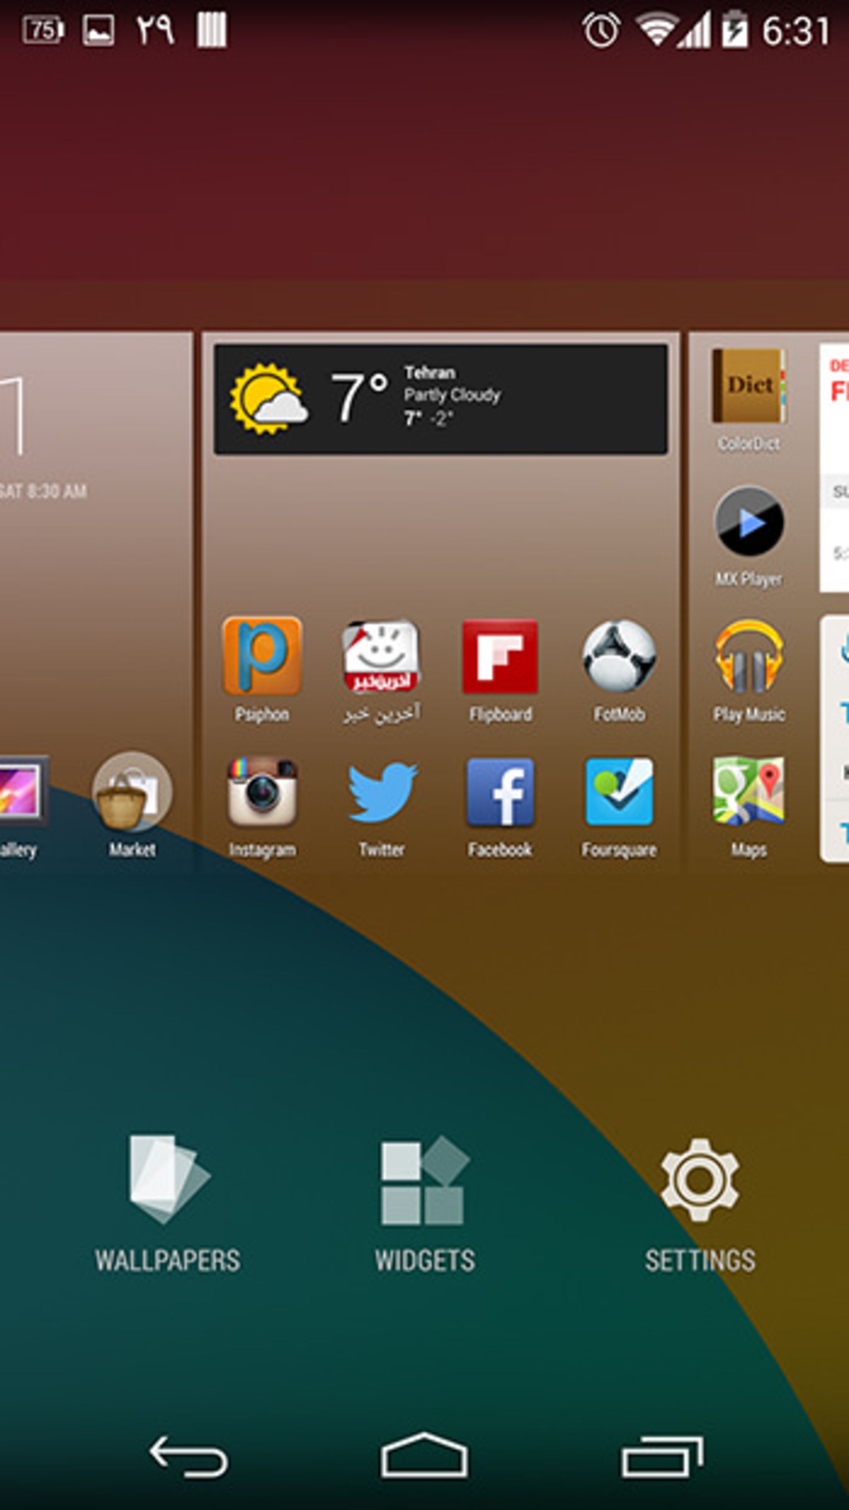Open the Foursquare app

(619, 792)
